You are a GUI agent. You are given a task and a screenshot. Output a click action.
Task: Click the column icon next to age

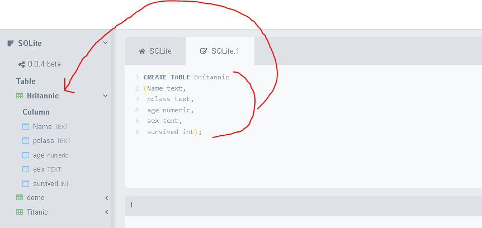[x=26, y=155]
